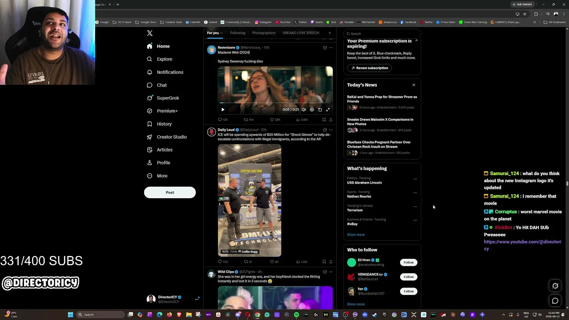Click the Post button
This screenshot has width=569, height=320.
(170, 192)
